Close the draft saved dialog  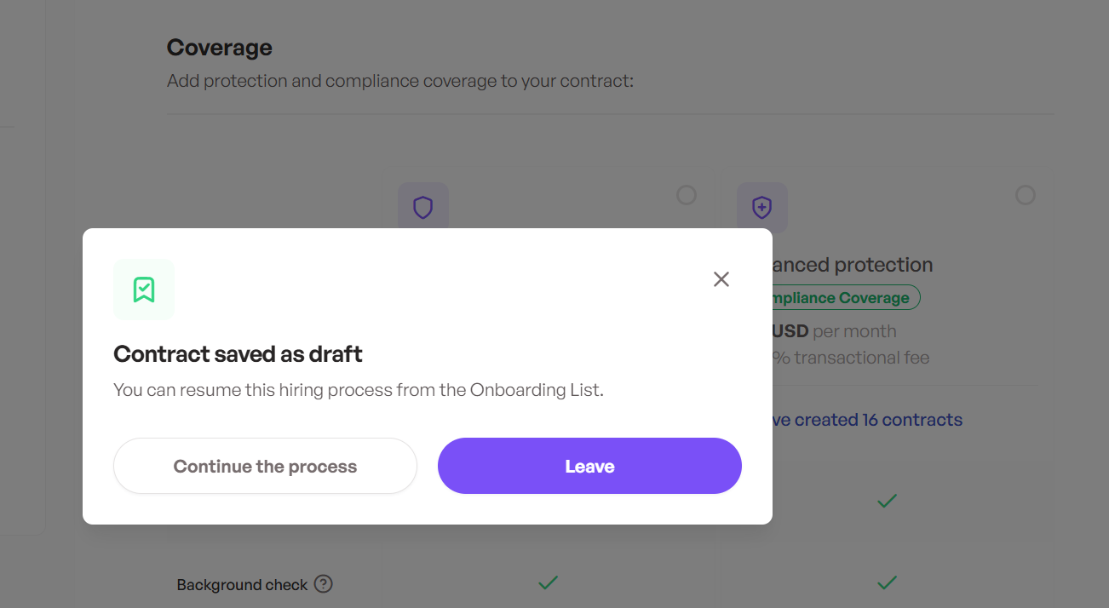[721, 279]
